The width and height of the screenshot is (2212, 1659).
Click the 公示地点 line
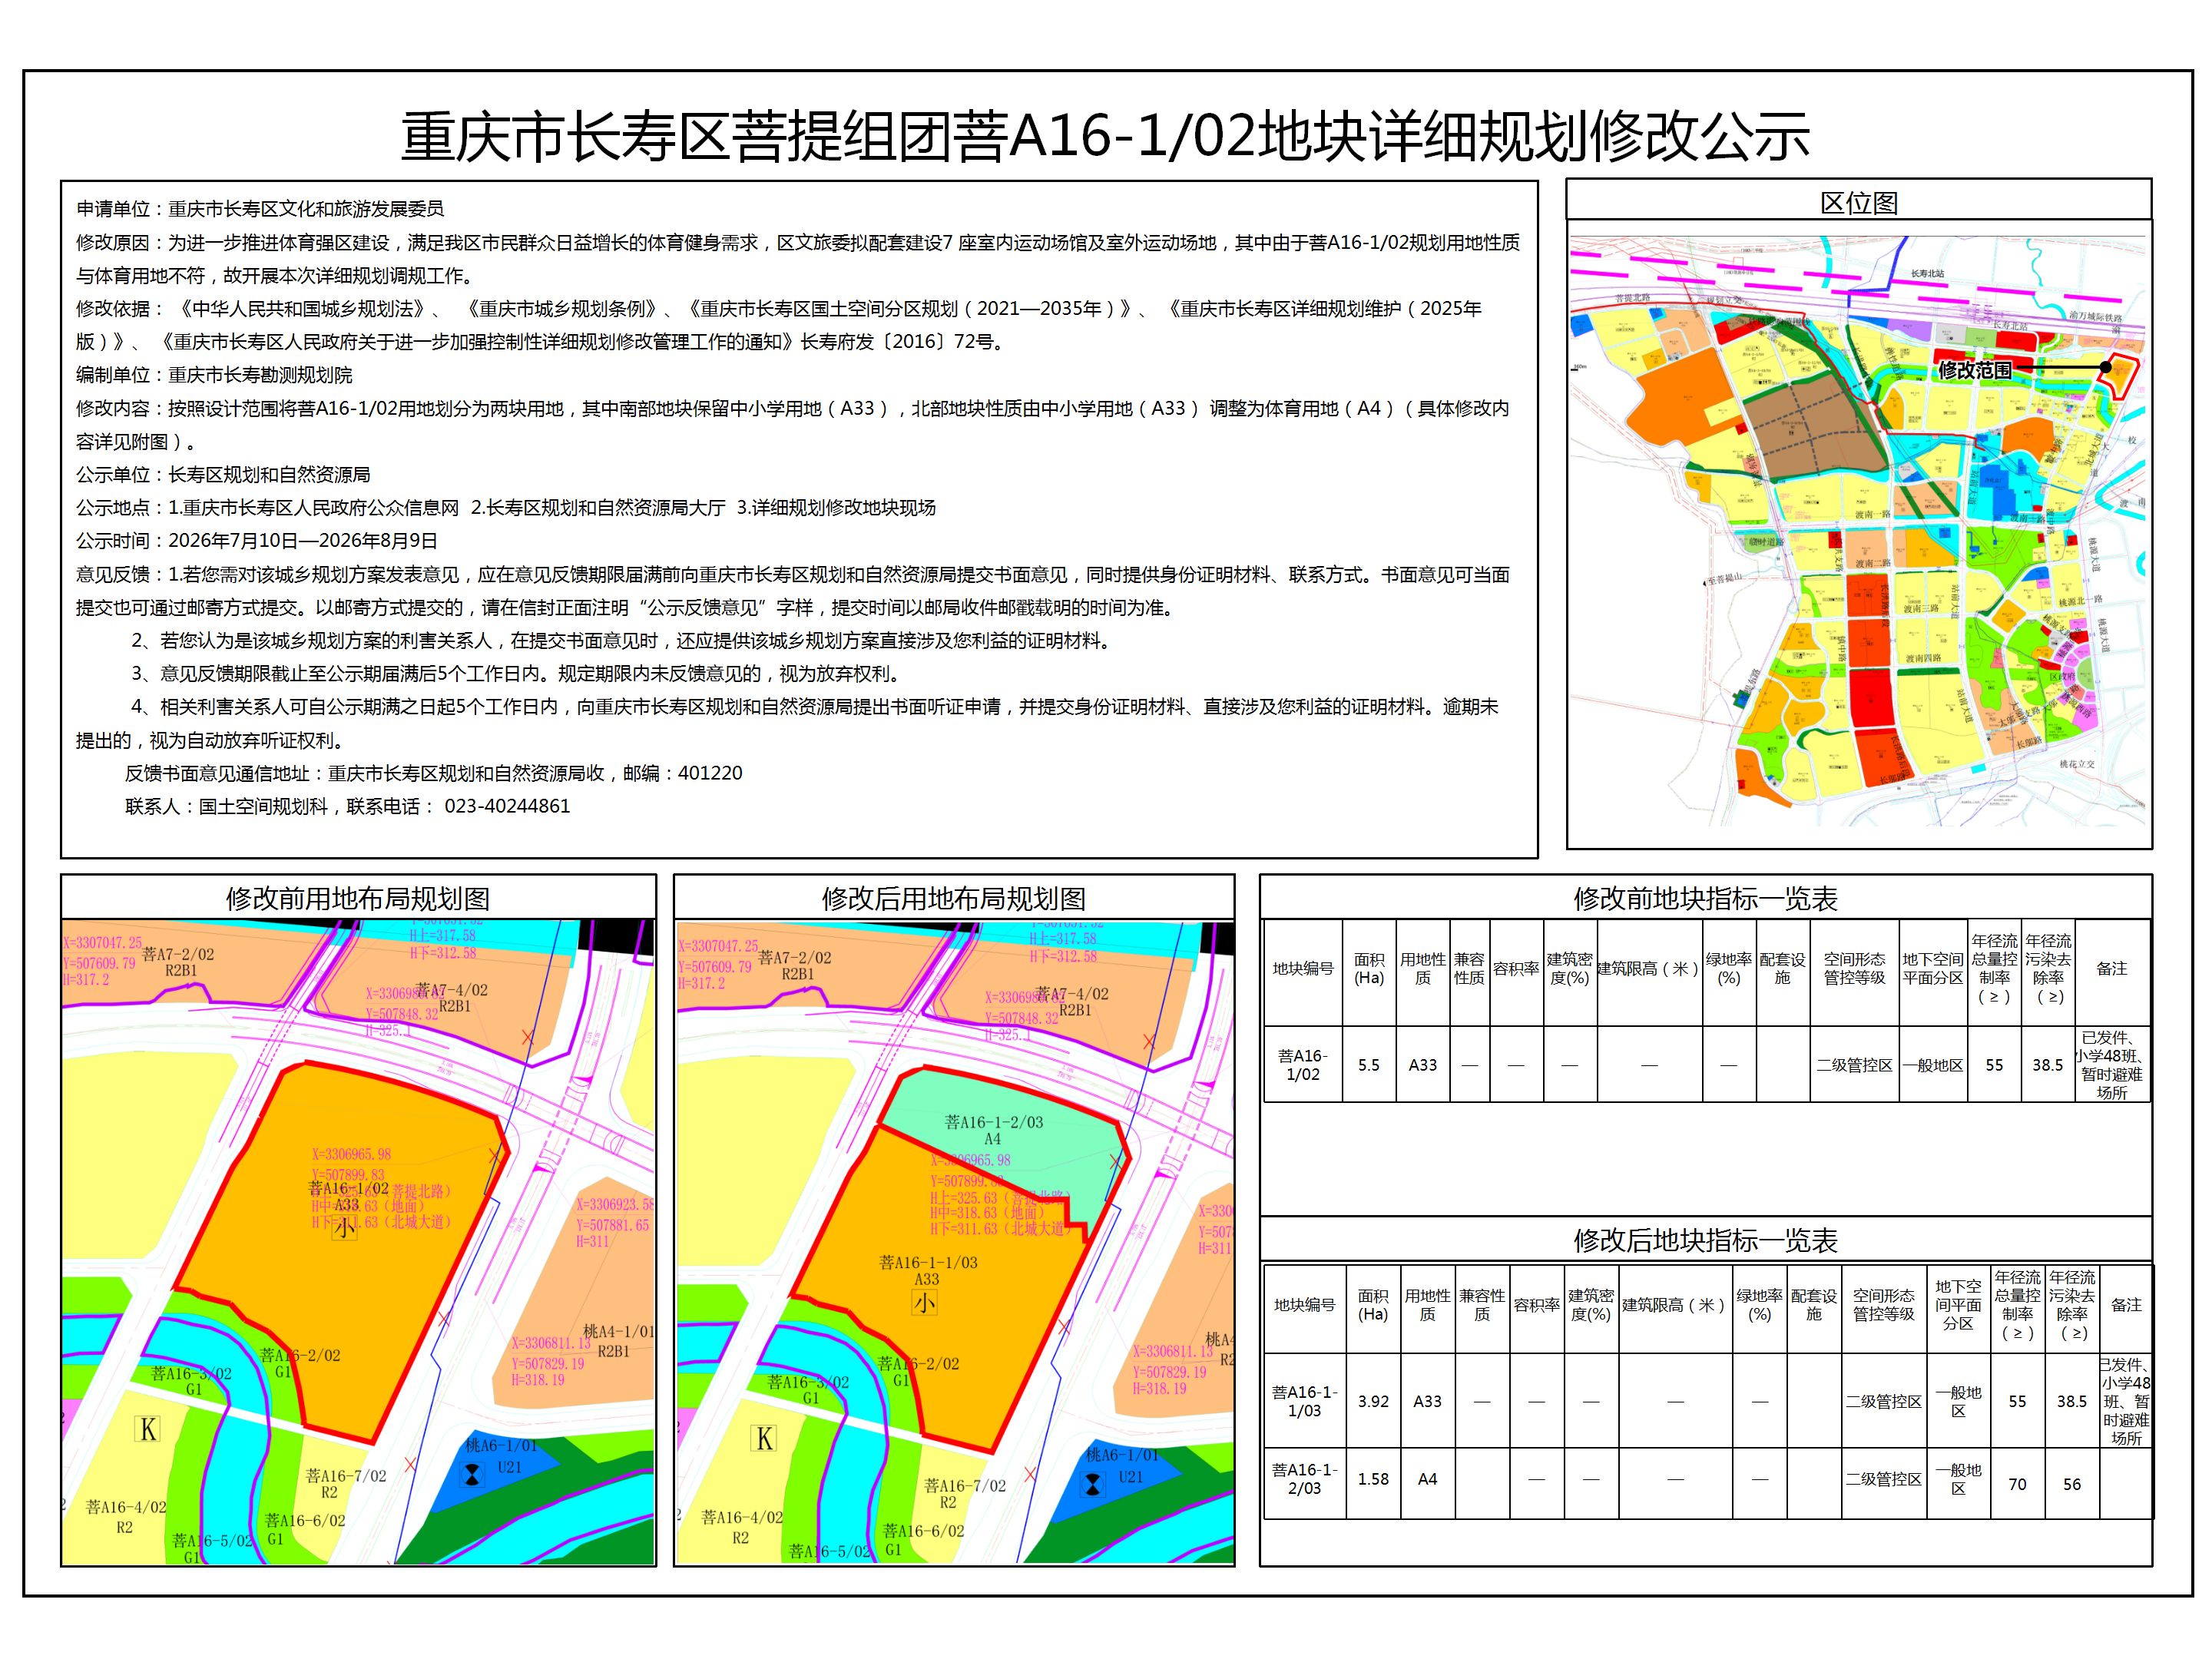tap(506, 507)
